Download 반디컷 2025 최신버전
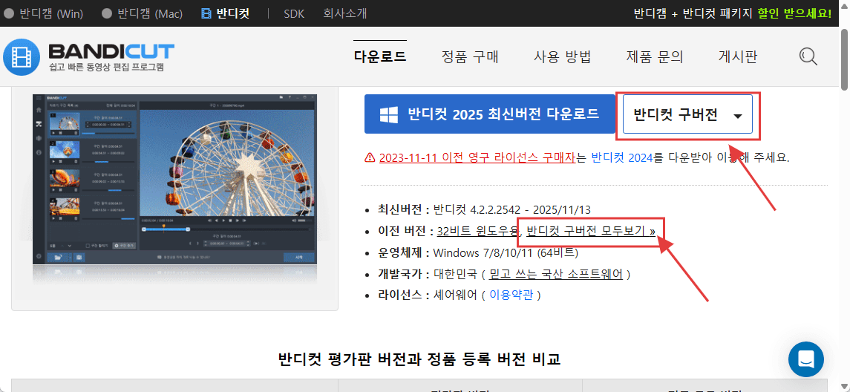850x392 pixels. (x=489, y=114)
